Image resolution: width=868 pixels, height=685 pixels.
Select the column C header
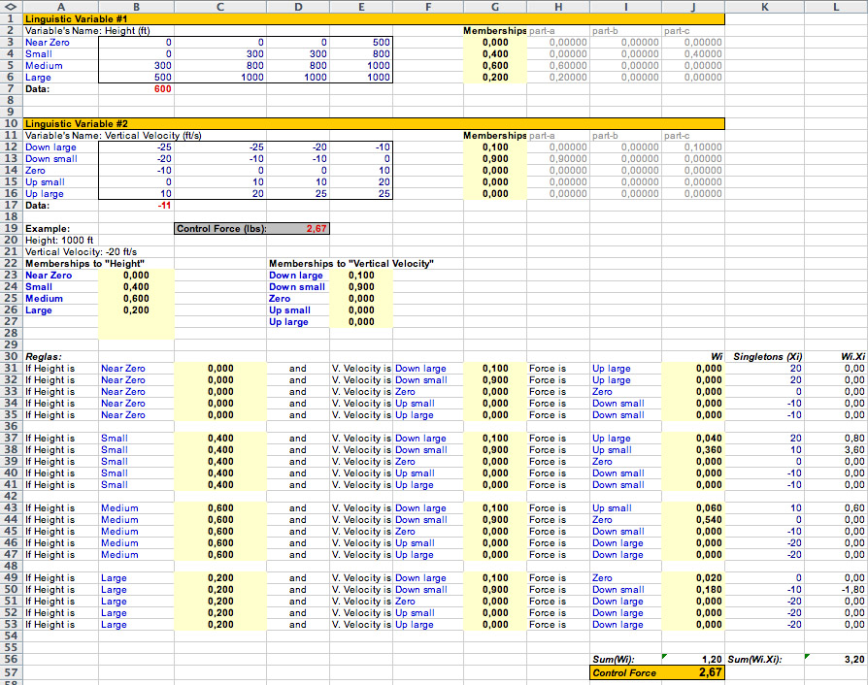[x=219, y=7]
